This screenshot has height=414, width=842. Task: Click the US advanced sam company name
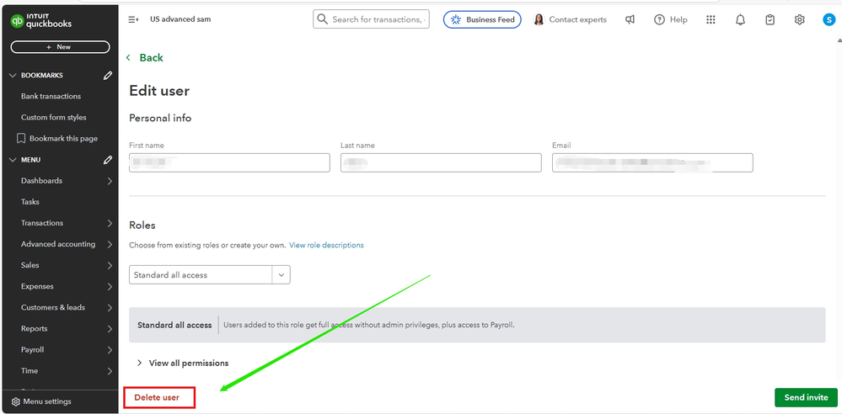pos(180,19)
